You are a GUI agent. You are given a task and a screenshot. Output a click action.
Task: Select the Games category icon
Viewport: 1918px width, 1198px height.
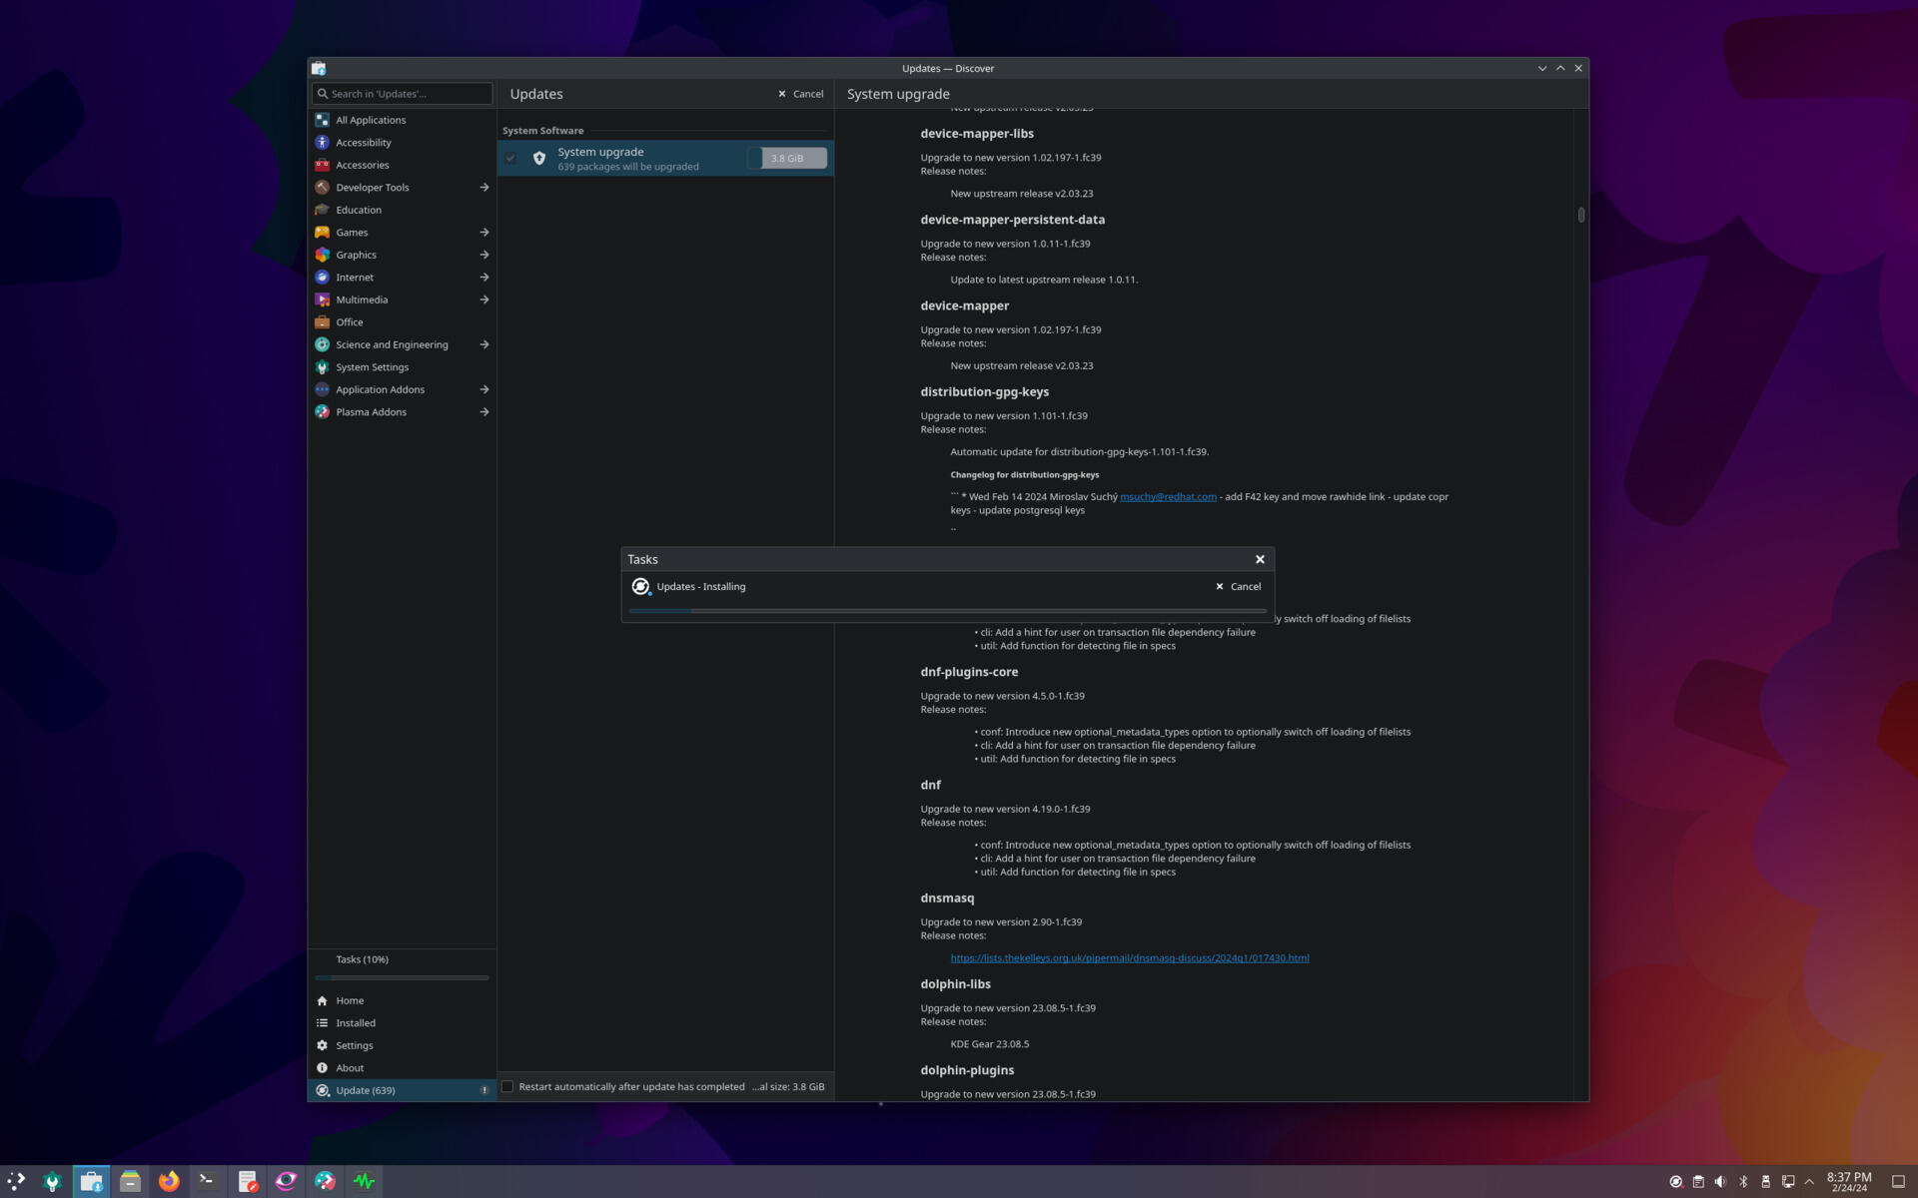322,233
